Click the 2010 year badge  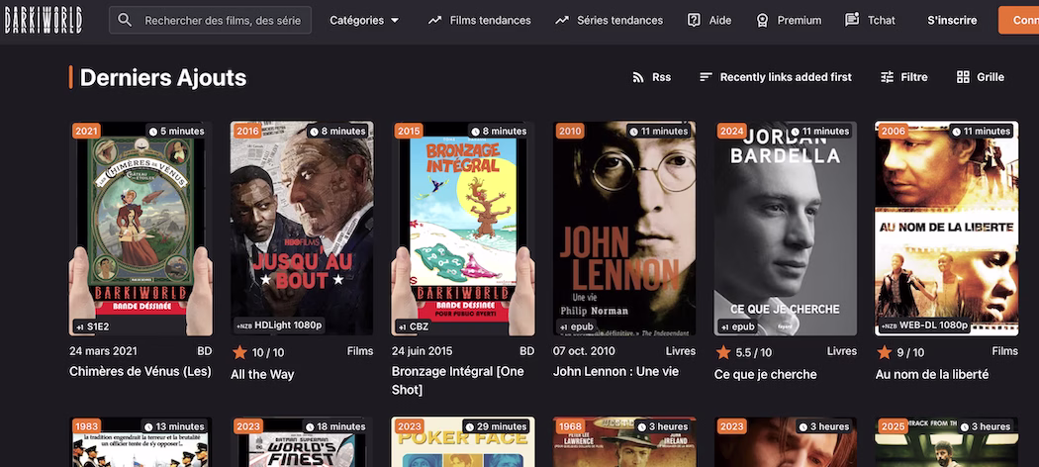coord(570,132)
